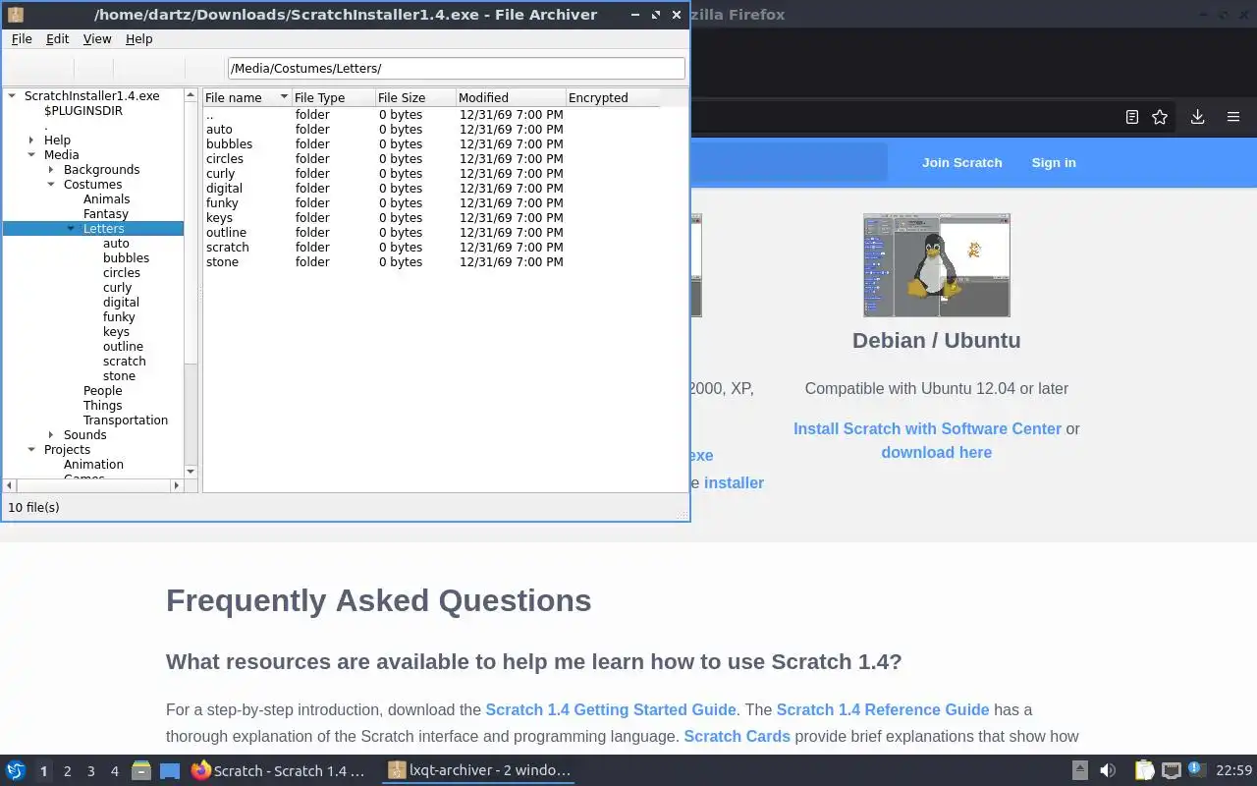Collapse the Media tree folder
Screen dimensions: 1257x786
[x=31, y=154]
